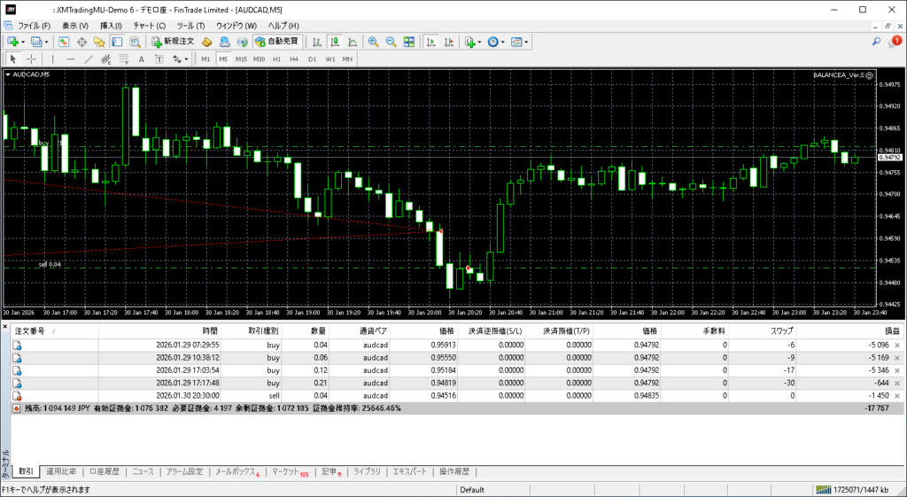Click the zoom out magnifier icon
Viewport: 907px width, 497px height.
tap(391, 42)
